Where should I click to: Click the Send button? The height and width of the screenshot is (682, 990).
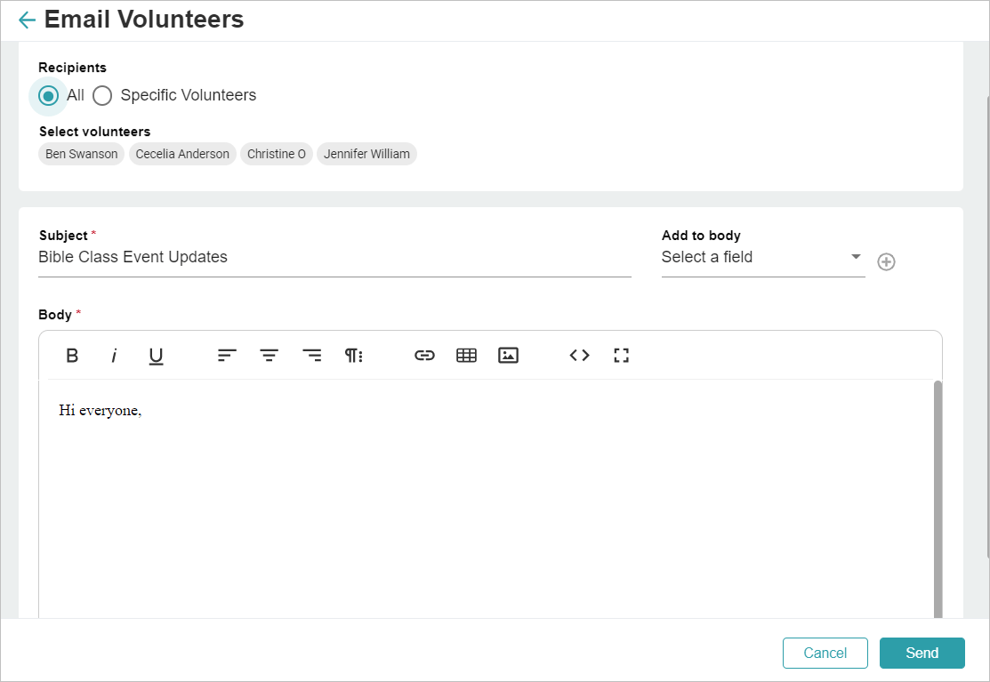pyautogui.click(x=922, y=653)
